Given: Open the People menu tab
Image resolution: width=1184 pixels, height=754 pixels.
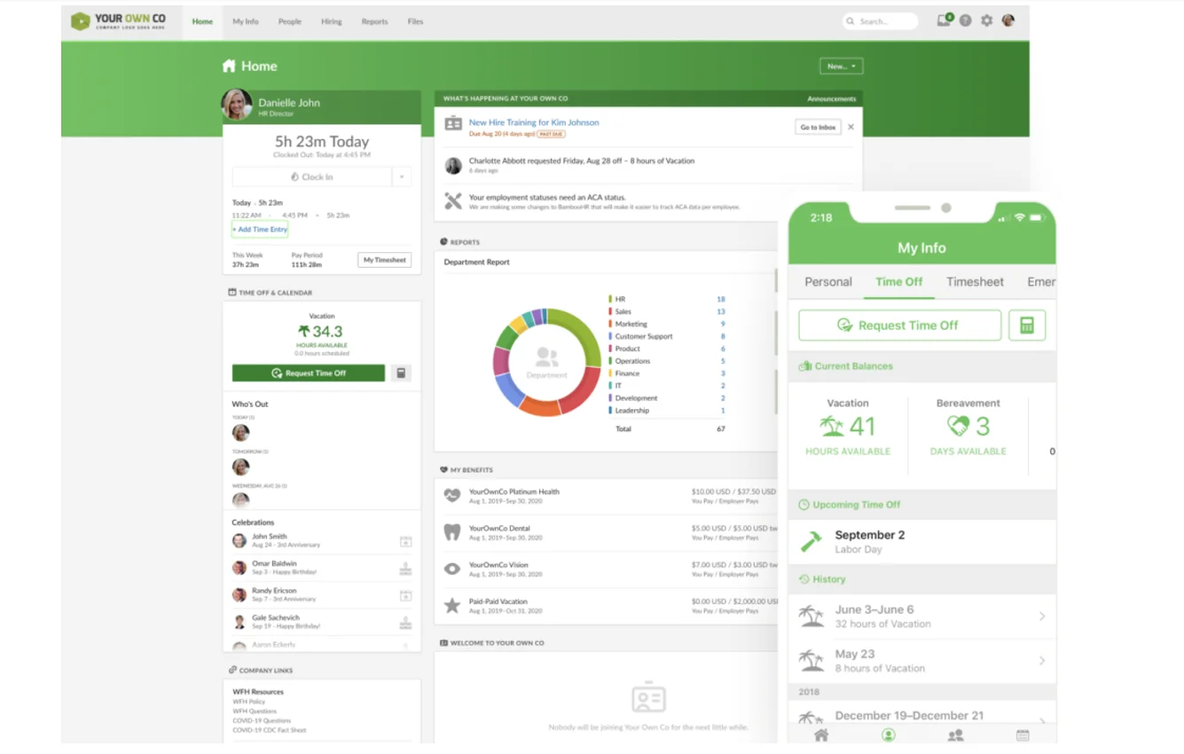Looking at the screenshot, I should coord(289,21).
